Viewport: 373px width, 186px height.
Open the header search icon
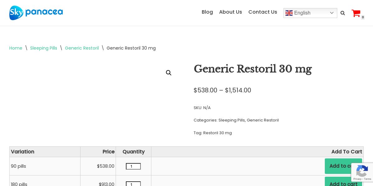pos(343,13)
